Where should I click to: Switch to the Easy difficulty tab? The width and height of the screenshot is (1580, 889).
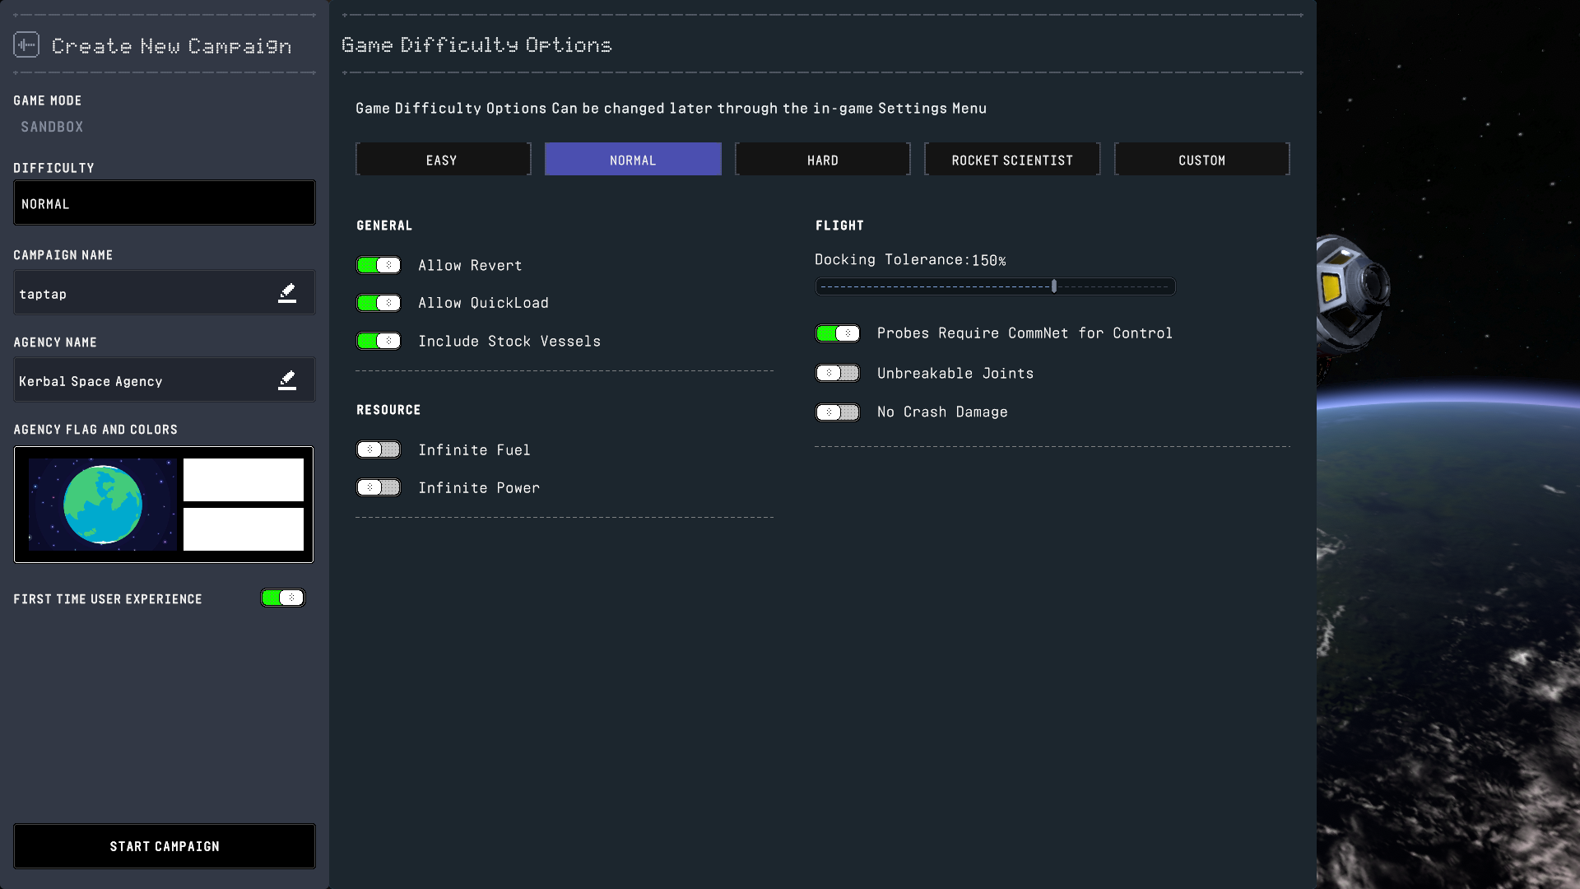click(x=443, y=160)
